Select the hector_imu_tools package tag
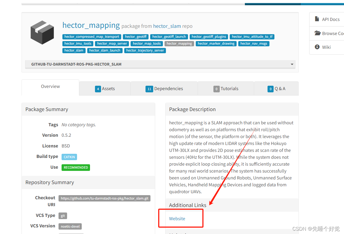 [78, 44]
